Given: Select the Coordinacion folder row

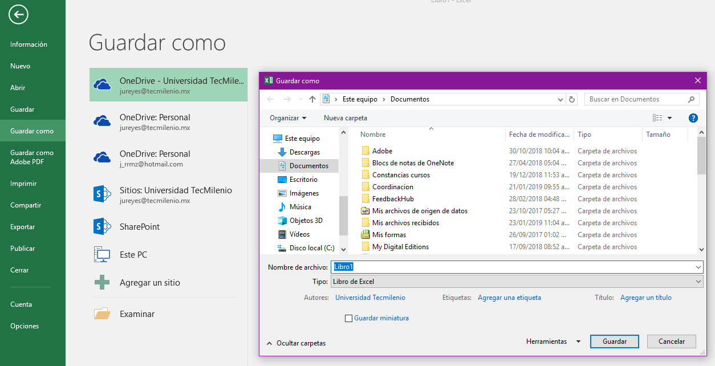Looking at the screenshot, I should (x=393, y=187).
